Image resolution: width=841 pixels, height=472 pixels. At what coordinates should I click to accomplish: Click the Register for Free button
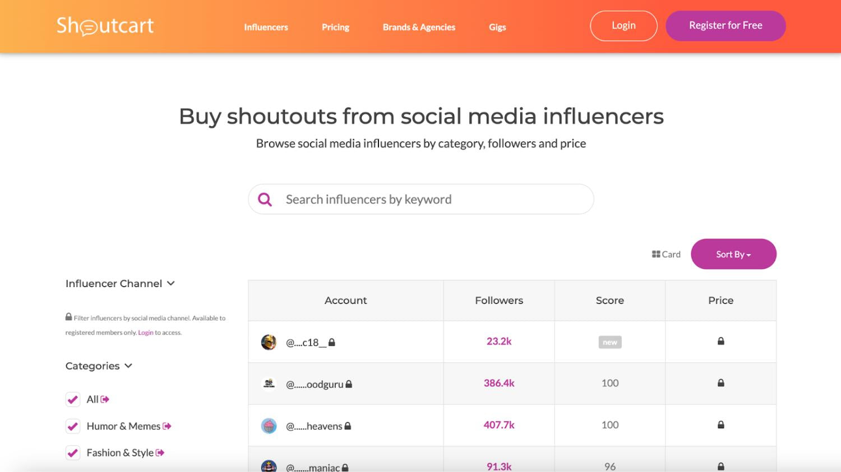(x=726, y=26)
